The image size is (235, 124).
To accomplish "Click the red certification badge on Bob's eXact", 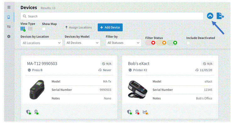I will [137, 112].
